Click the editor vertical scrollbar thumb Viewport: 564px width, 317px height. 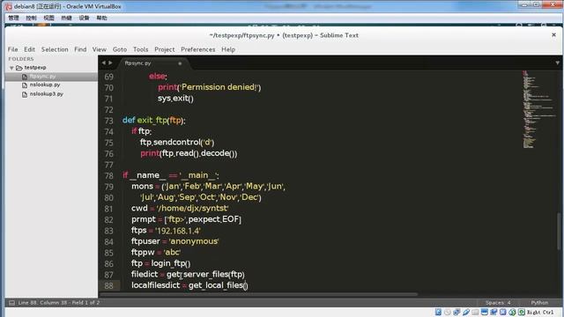click(x=559, y=232)
